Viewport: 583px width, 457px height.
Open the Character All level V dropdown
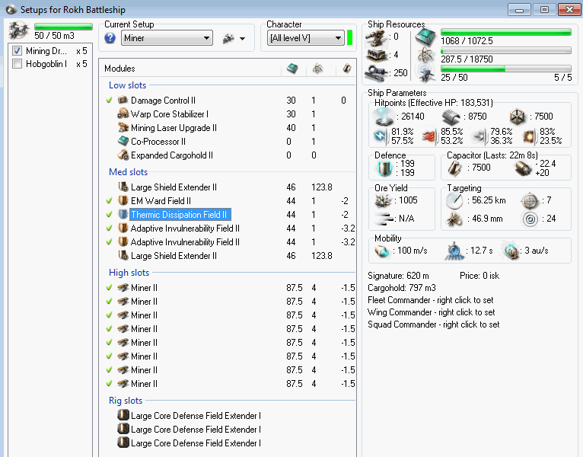(x=306, y=38)
